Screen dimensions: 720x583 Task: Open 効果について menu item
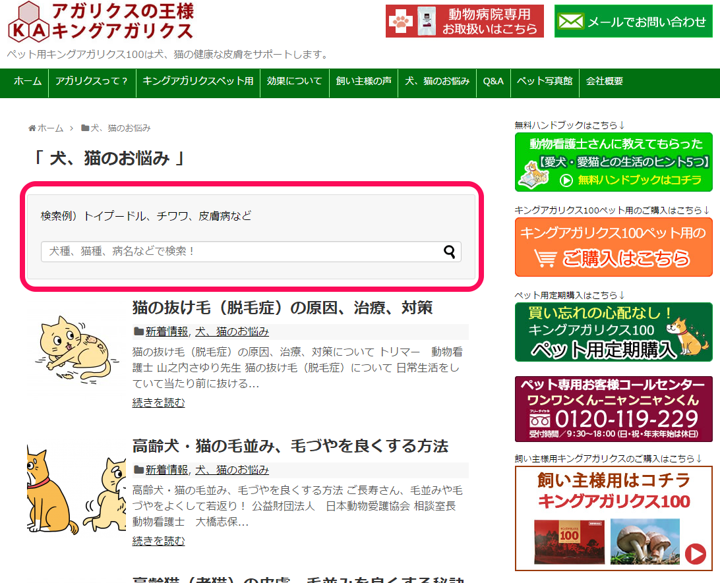point(294,81)
